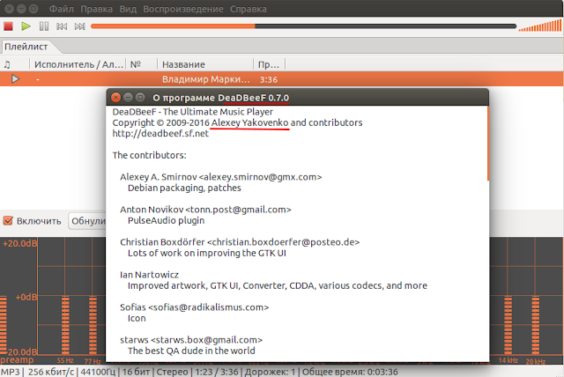Adjust the 20 kHz equalizer band
Viewport: 564px width, 377px height.
pos(536,323)
